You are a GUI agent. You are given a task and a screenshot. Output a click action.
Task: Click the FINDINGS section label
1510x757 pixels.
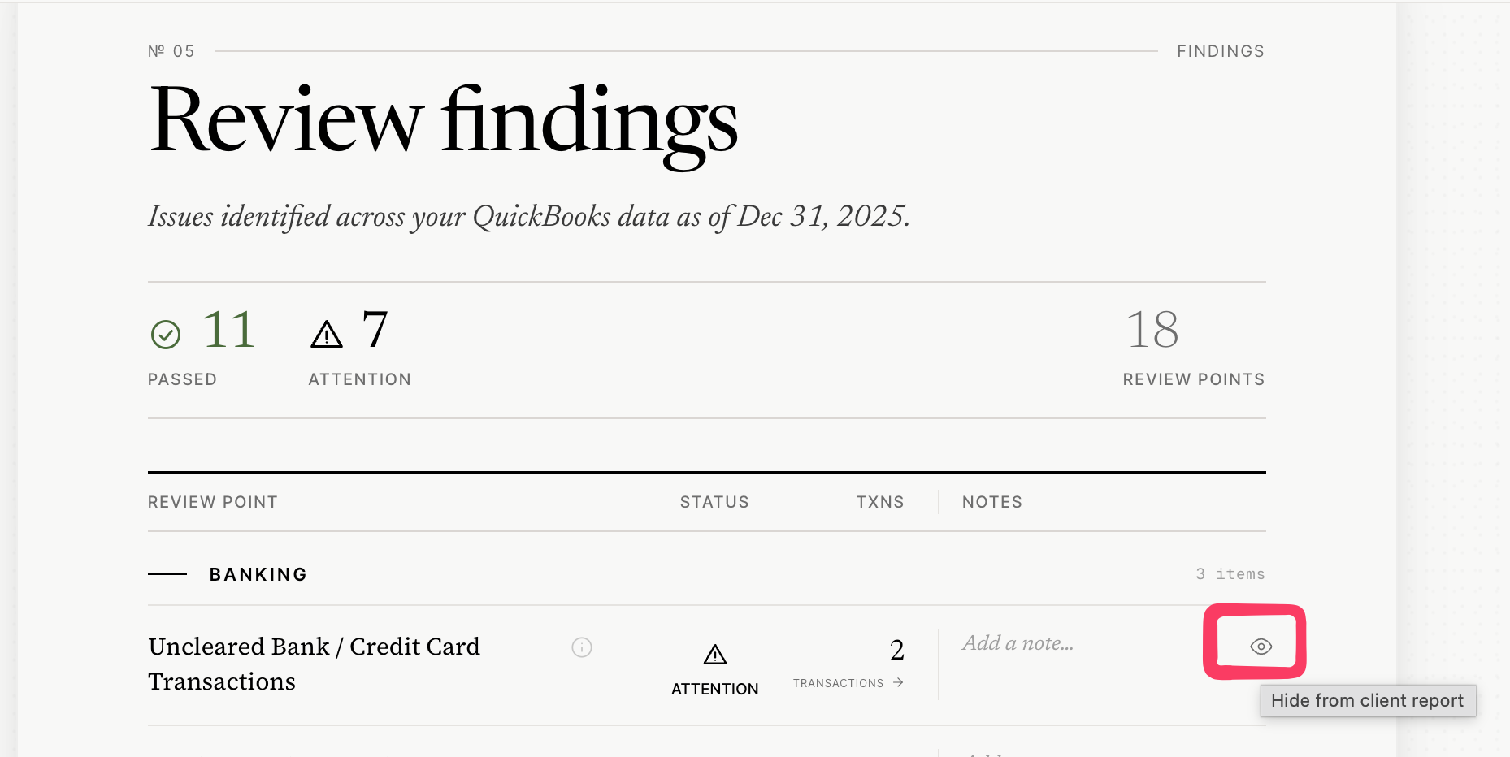[x=1221, y=51]
